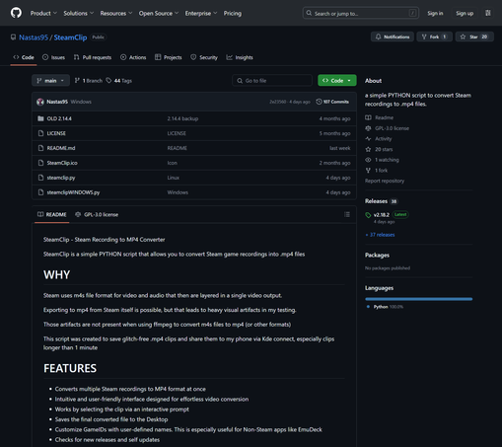Open the 1 watching link

click(x=382, y=160)
